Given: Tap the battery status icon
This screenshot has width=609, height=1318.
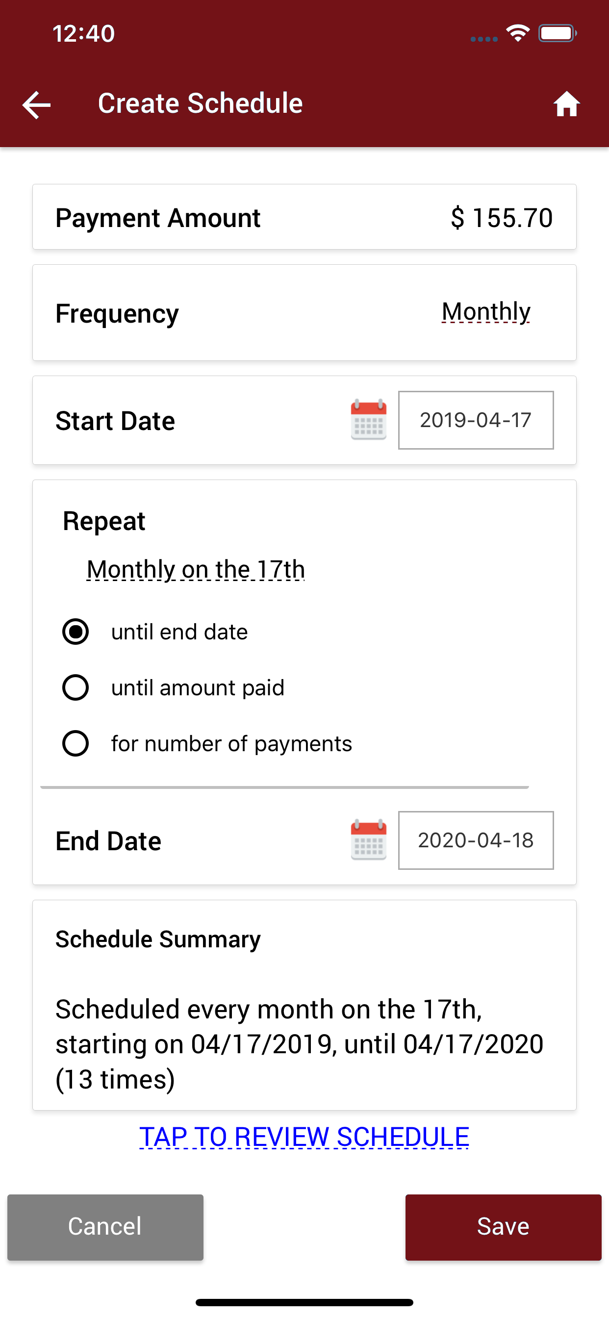Looking at the screenshot, I should click(558, 33).
